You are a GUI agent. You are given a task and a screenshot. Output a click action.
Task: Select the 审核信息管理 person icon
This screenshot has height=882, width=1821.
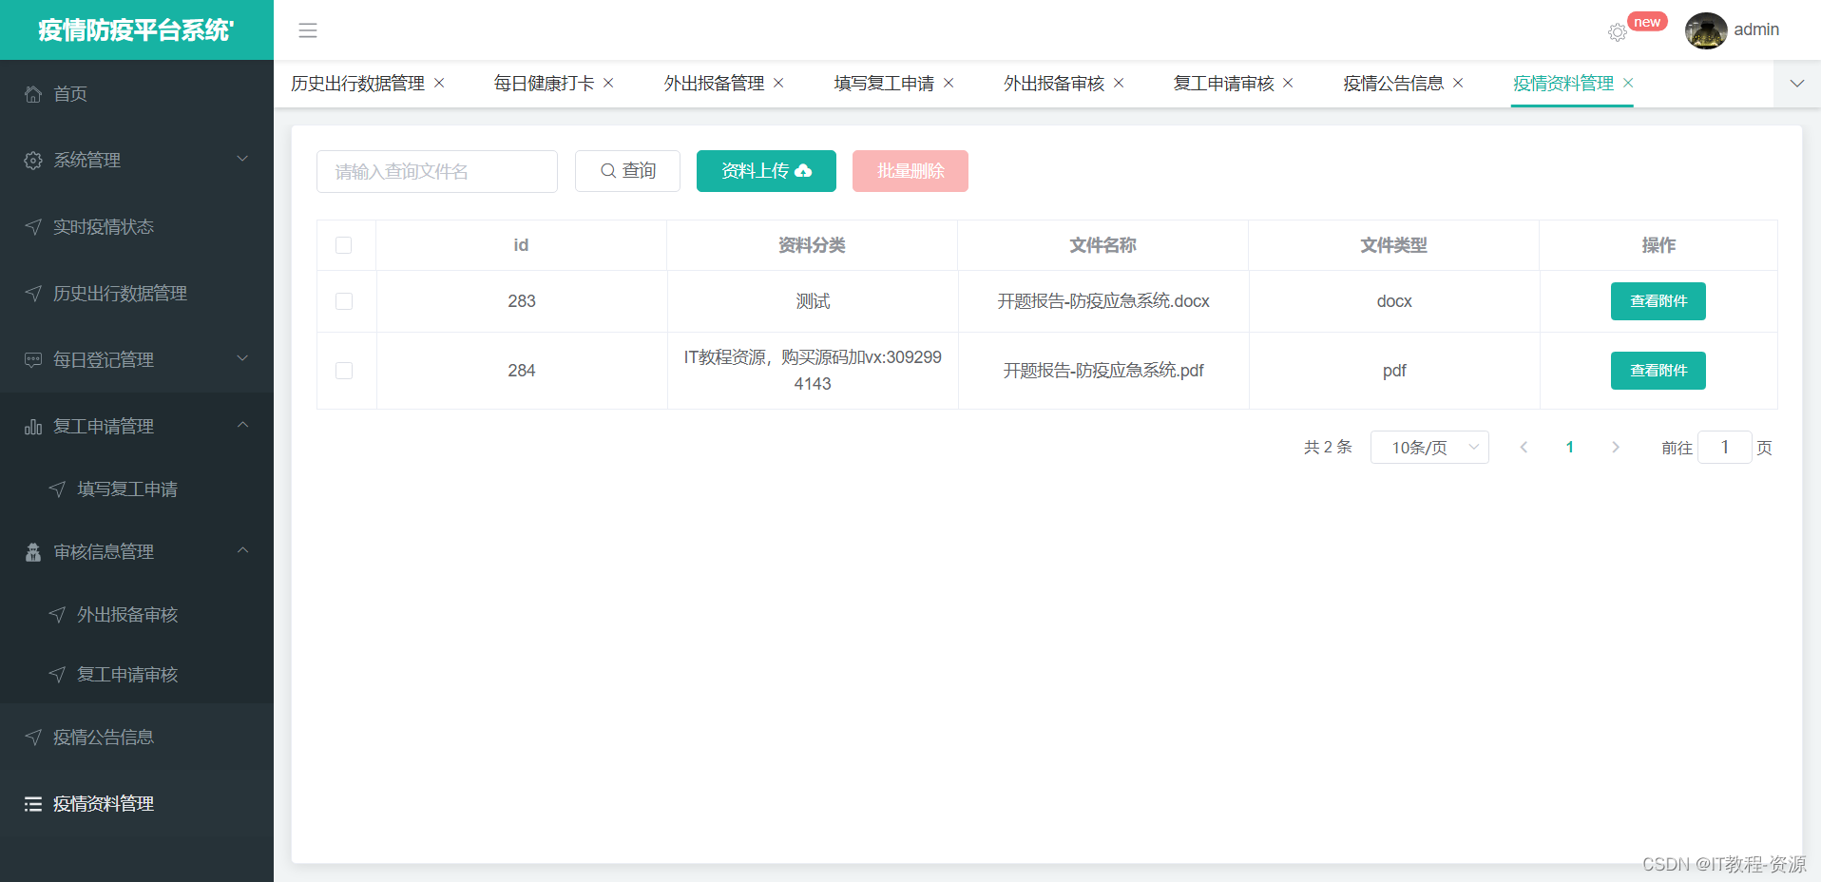click(x=32, y=551)
